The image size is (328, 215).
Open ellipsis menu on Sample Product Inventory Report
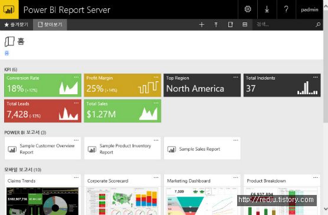(156, 140)
